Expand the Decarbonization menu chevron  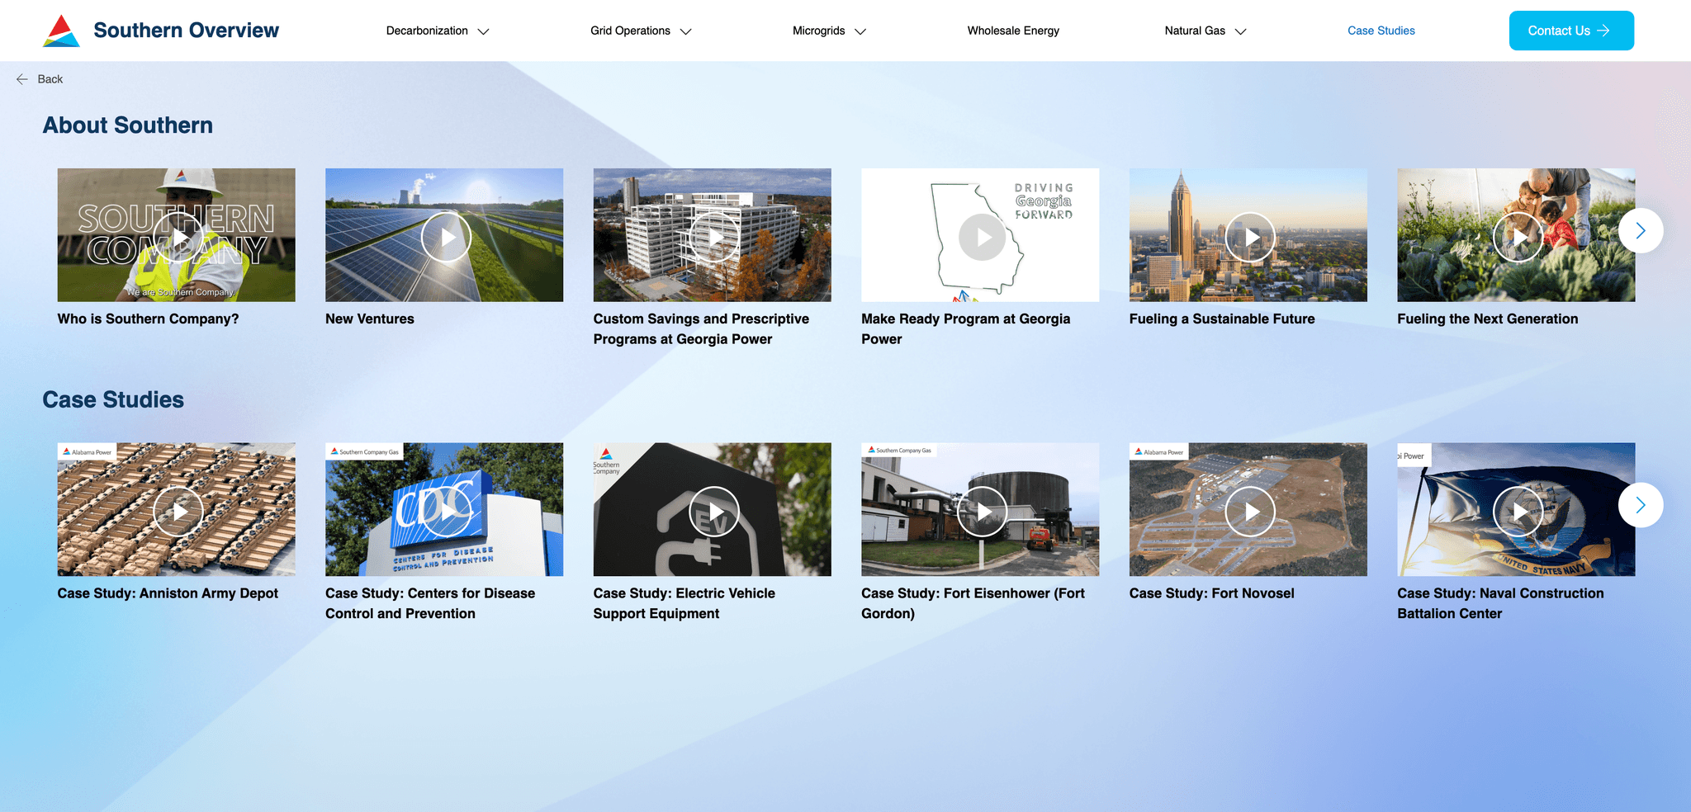pos(484,31)
